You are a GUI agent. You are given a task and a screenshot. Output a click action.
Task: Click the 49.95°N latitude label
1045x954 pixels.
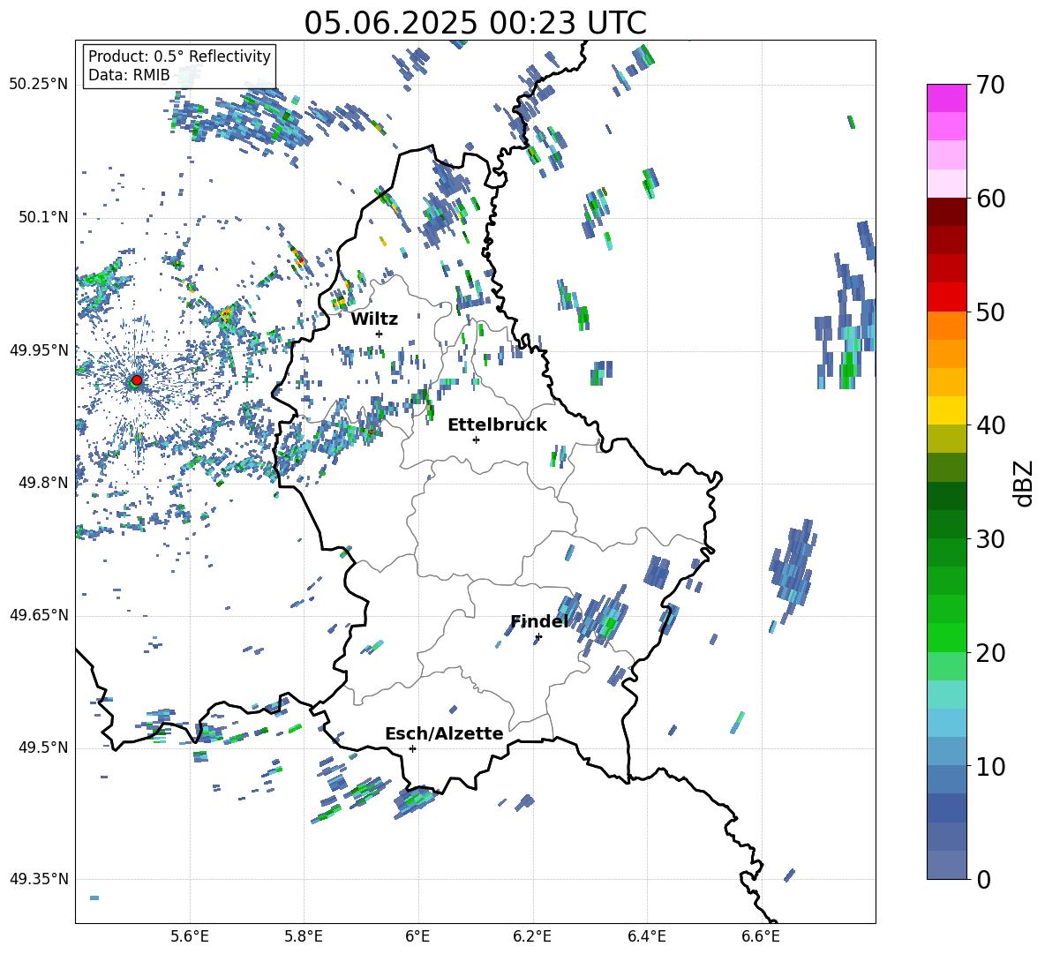pos(39,349)
